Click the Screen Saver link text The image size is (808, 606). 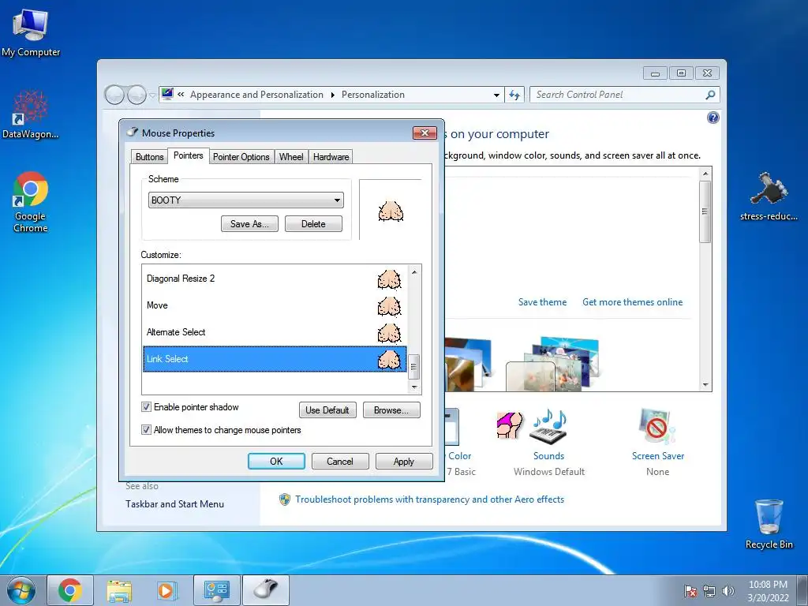(657, 456)
